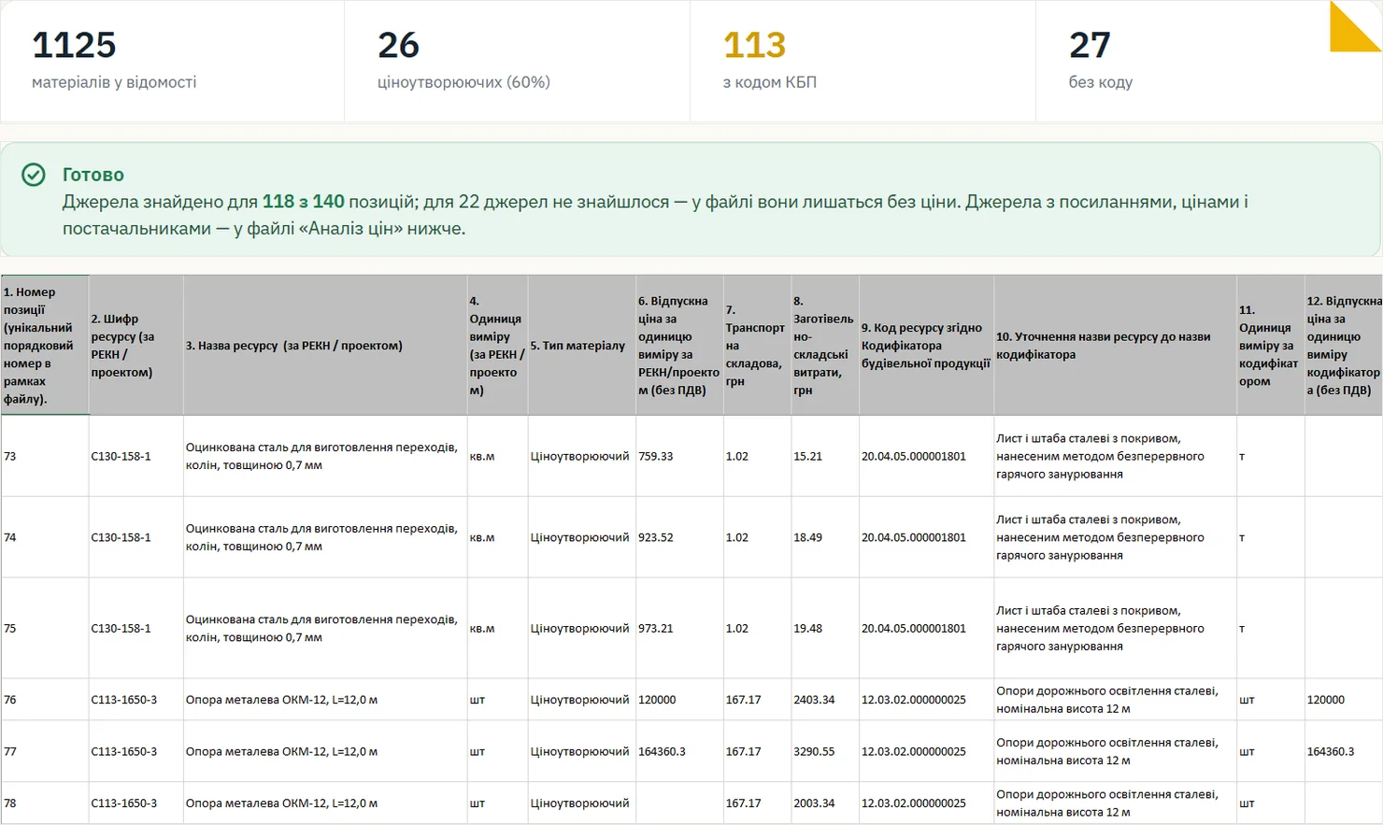1383x825 pixels.
Task: Select position number cell 78
Action: (45, 803)
